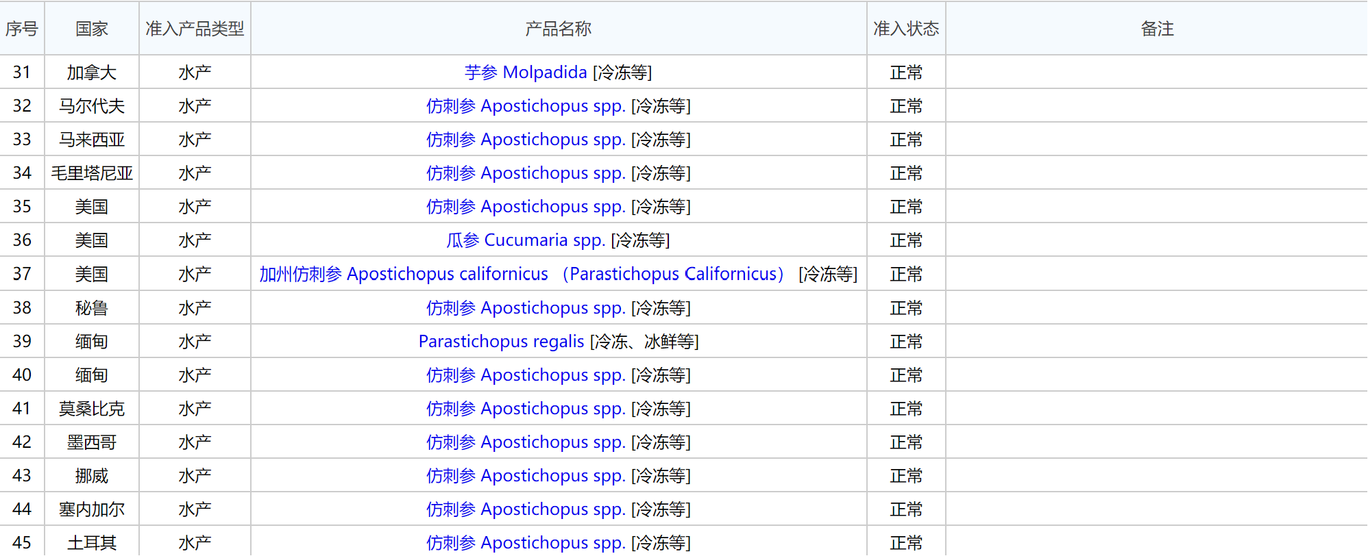1368x556 pixels.
Task: Select the 莫桑比克 country cell
Action: 92,408
